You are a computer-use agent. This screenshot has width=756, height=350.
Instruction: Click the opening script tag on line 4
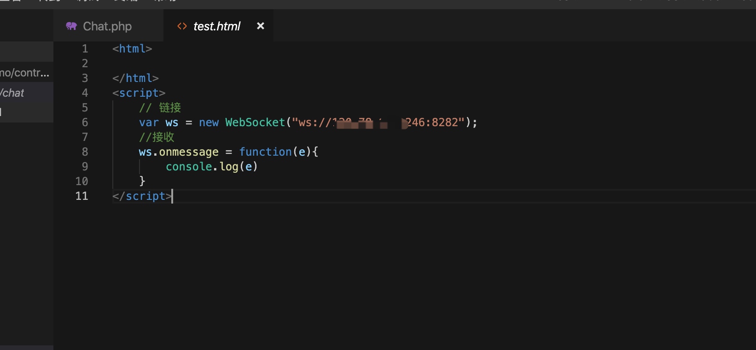point(139,93)
